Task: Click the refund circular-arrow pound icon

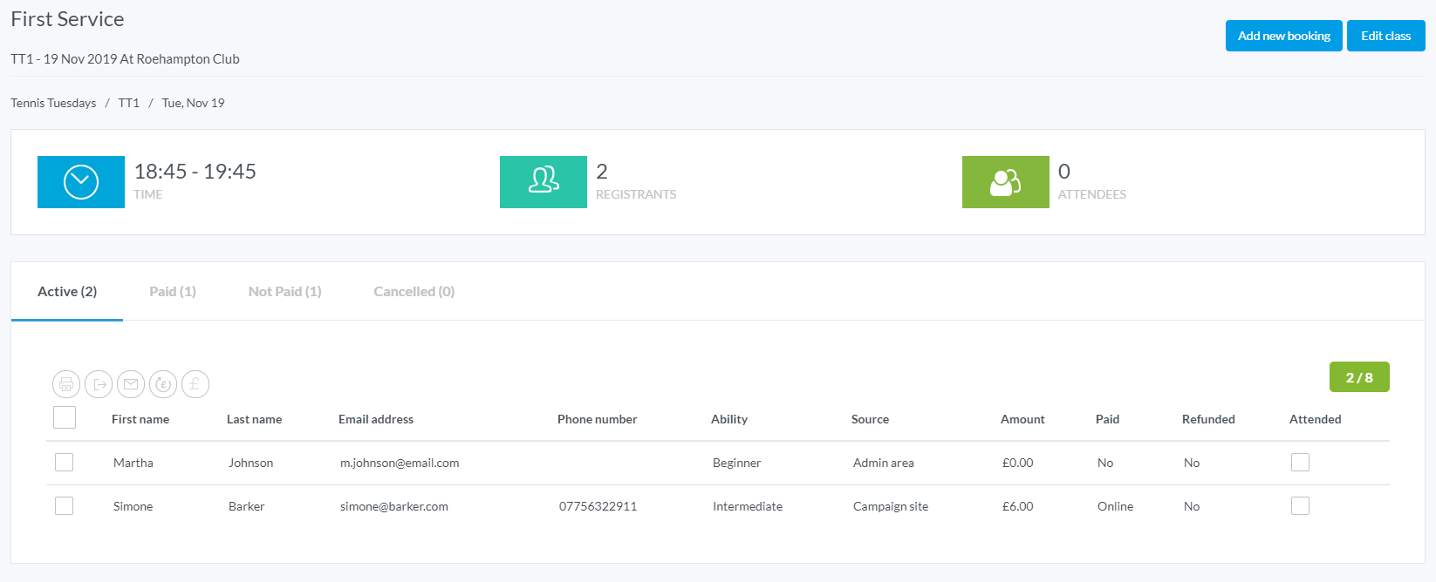Action: [163, 384]
